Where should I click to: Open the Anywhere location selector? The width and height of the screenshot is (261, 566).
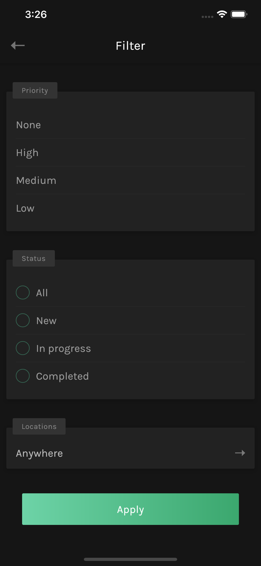click(x=130, y=453)
